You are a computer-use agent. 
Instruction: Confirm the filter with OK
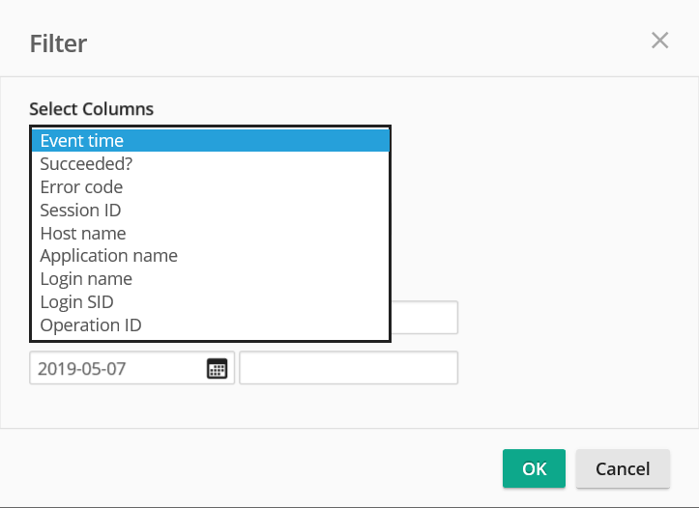(534, 468)
